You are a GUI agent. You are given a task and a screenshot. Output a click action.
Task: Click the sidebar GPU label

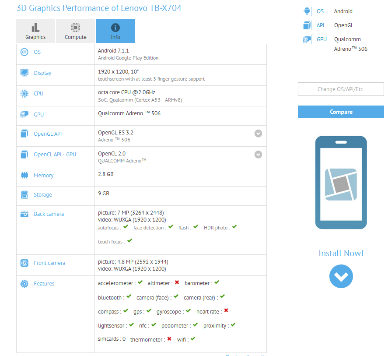click(x=322, y=39)
